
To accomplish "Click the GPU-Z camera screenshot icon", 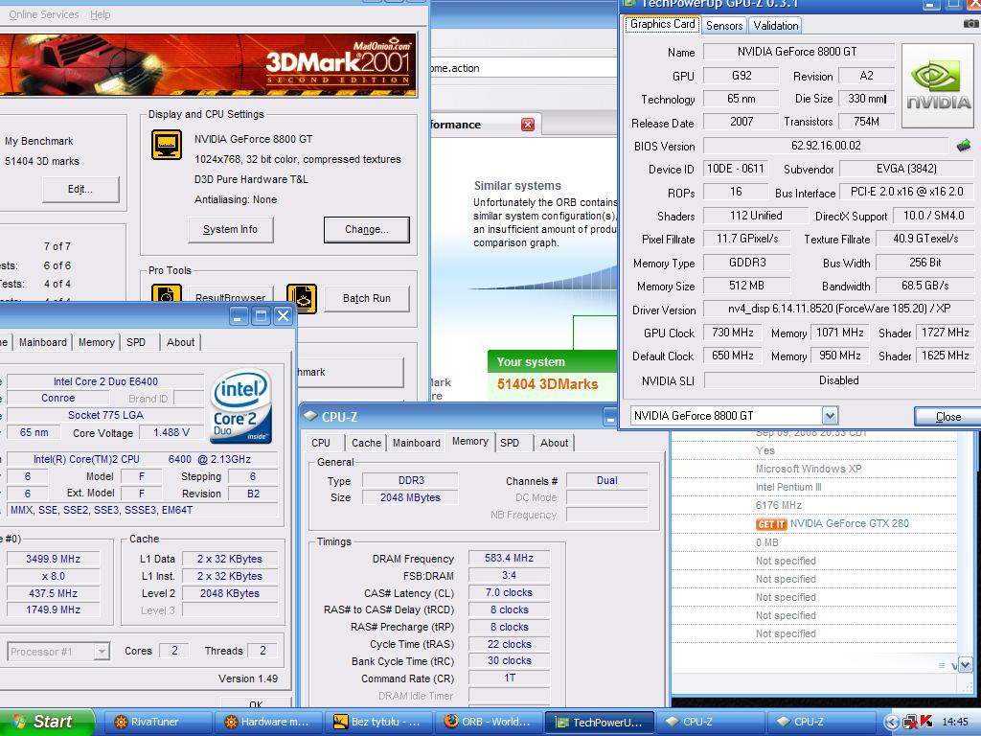I will pyautogui.click(x=970, y=23).
